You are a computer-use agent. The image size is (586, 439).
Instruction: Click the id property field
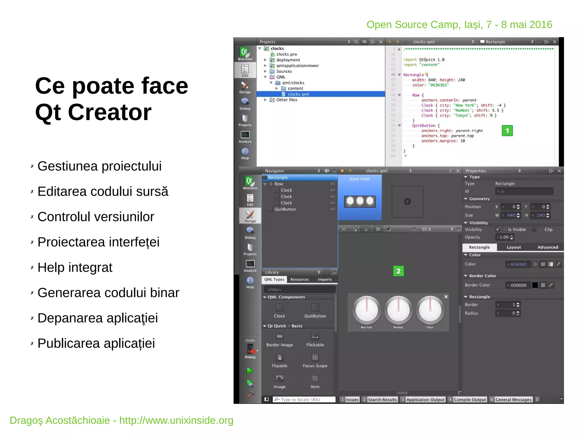click(524, 191)
